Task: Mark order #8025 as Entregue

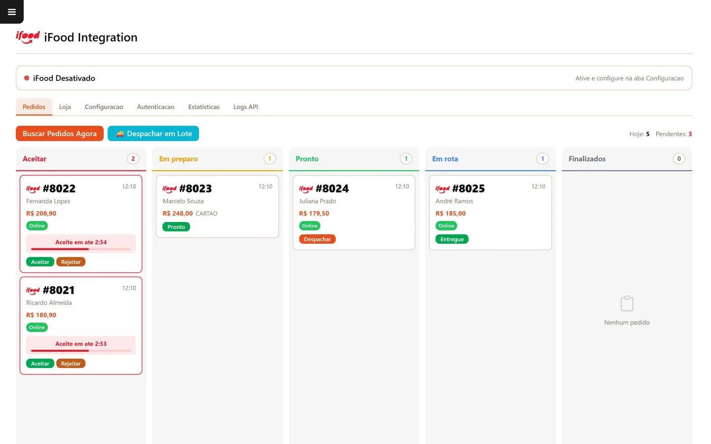Action: click(x=452, y=239)
